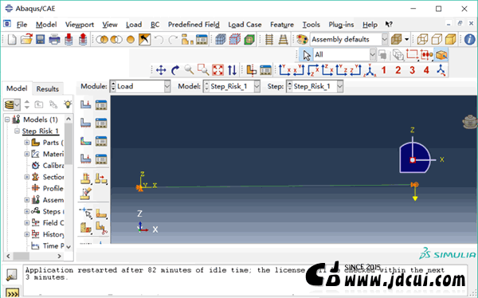Switch to the Results tab
The image size is (478, 298).
pyautogui.click(x=47, y=88)
